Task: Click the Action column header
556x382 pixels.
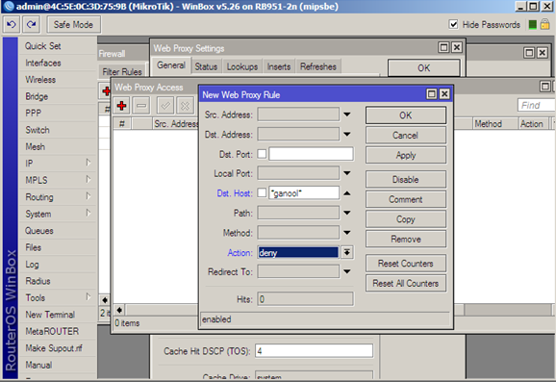Action: coord(533,124)
